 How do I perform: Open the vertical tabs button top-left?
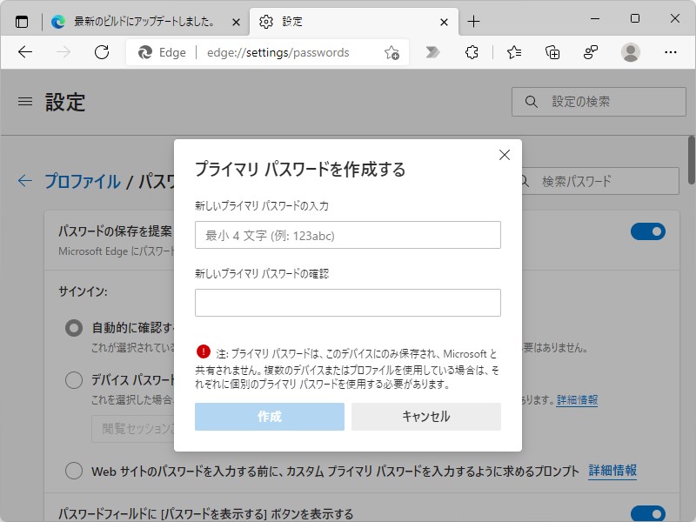(x=21, y=21)
